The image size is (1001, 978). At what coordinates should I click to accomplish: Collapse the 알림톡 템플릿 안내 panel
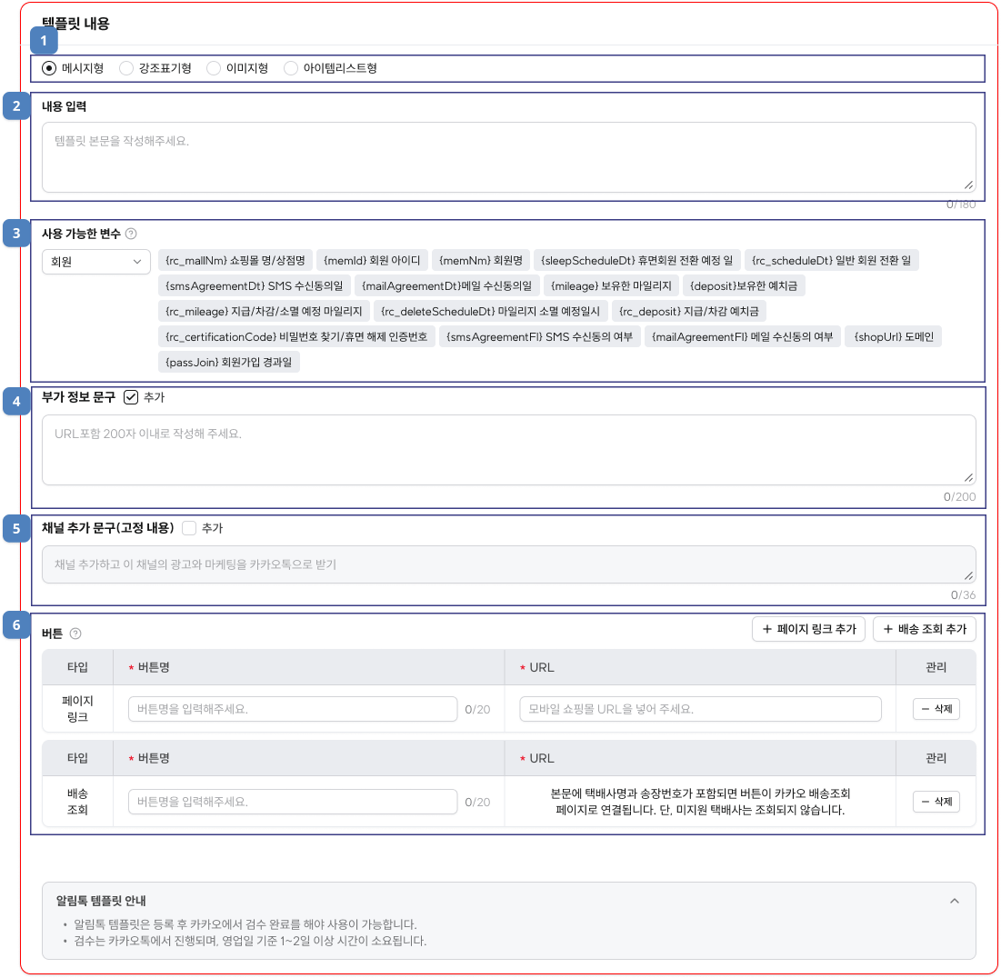(x=954, y=901)
